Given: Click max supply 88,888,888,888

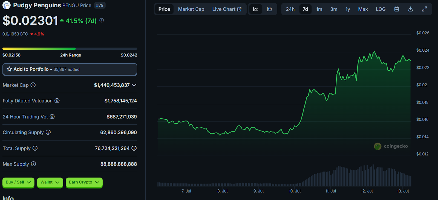Looking at the screenshot, I should tap(119, 164).
